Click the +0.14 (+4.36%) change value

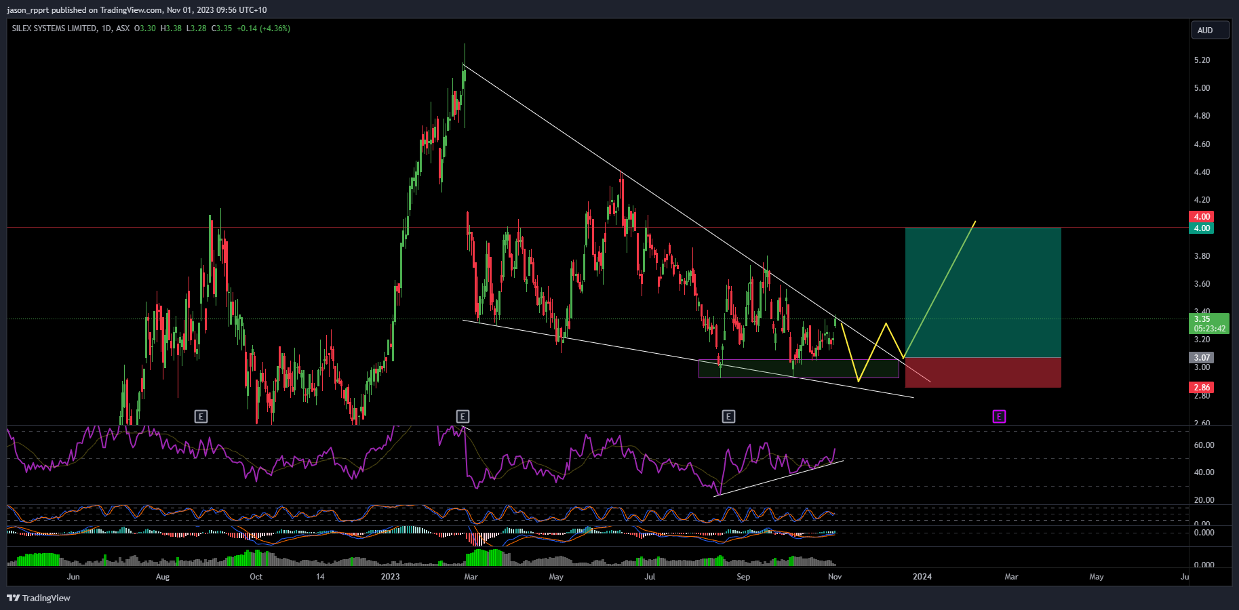263,28
